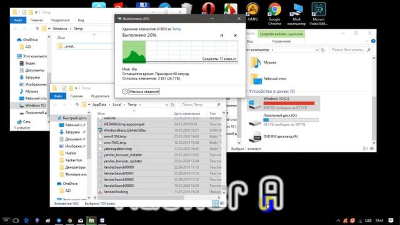Select DVD RW дисковод (F:) drive
The image size is (400, 225).
273,137
